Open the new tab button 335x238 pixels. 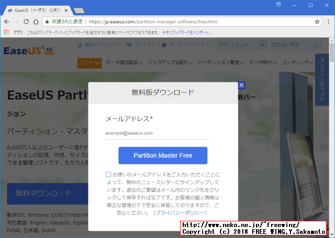(79, 10)
